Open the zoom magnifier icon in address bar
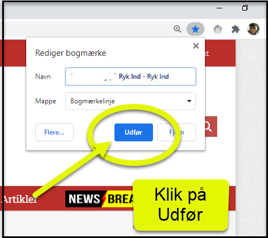Viewport: 268px width, 238px height. [x=178, y=29]
